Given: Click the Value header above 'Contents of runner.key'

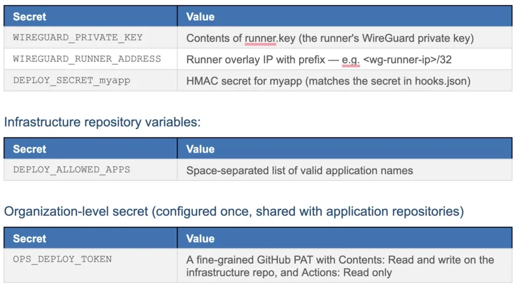Looking at the screenshot, I should pos(200,17).
